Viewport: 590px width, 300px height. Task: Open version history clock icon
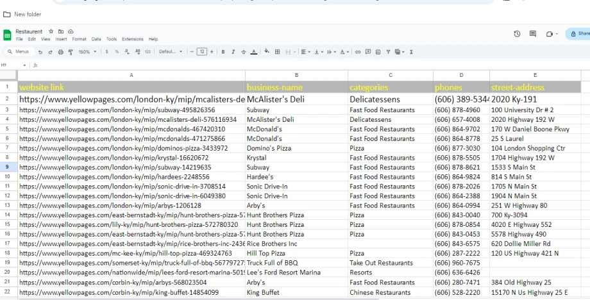517,33
